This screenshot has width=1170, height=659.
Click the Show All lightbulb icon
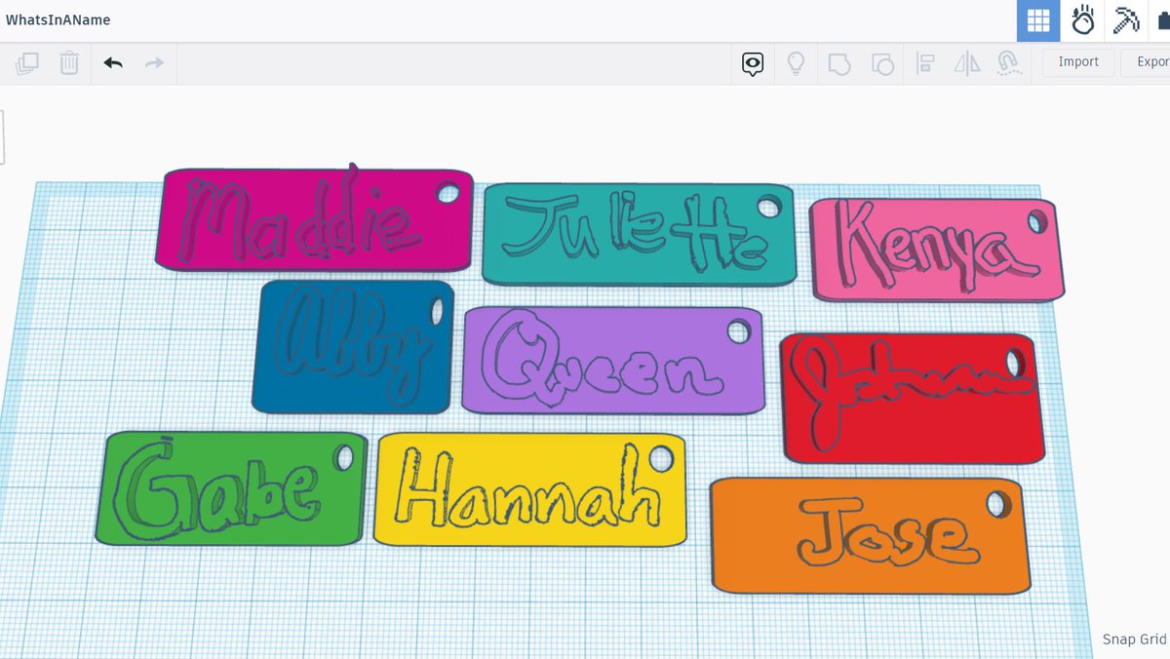[795, 62]
